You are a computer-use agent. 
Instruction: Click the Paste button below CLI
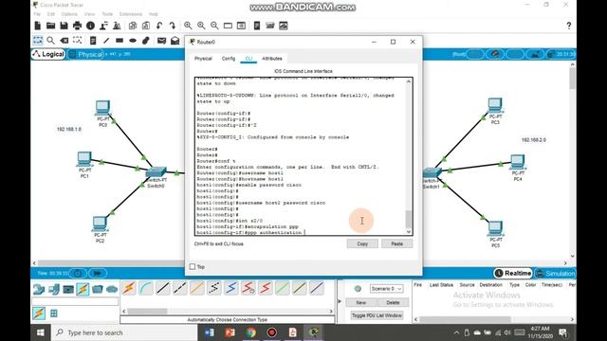396,243
